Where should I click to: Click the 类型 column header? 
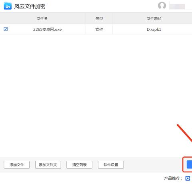(99, 18)
